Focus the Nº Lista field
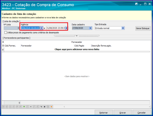The image size is (153, 116). coord(12,28)
